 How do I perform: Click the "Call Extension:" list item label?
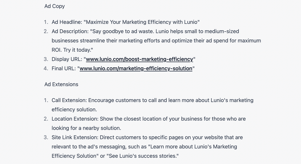69,100
